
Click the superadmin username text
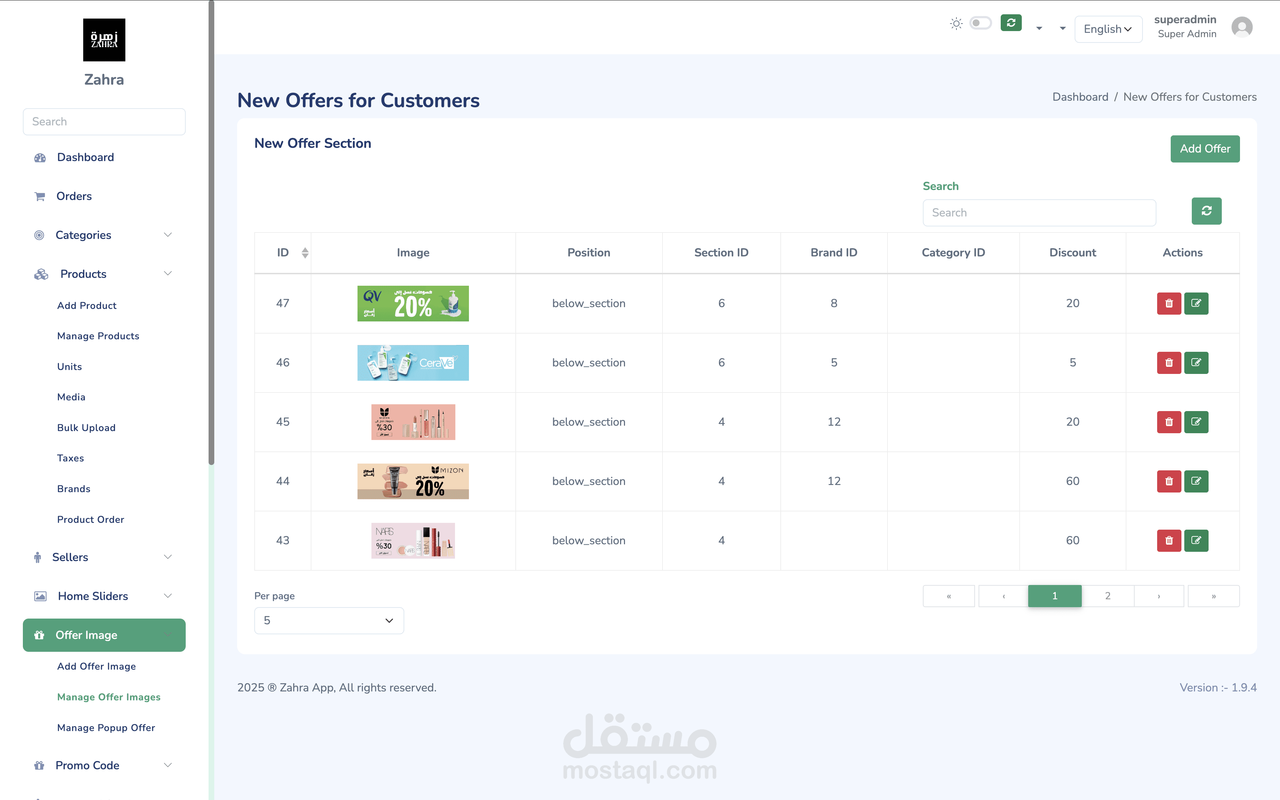pos(1185,20)
